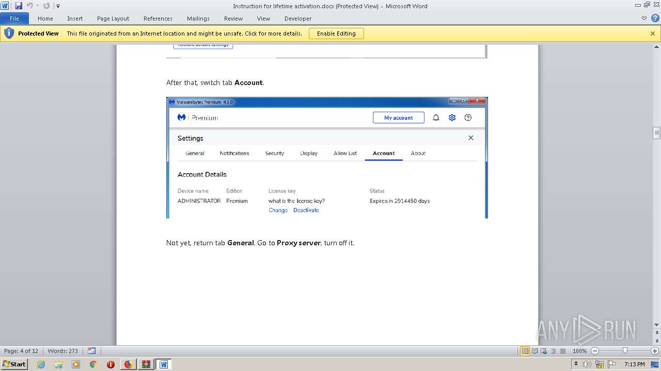Viewport: 661px width, 371px height.
Task: Click the network warning tray icon
Action: [599, 364]
